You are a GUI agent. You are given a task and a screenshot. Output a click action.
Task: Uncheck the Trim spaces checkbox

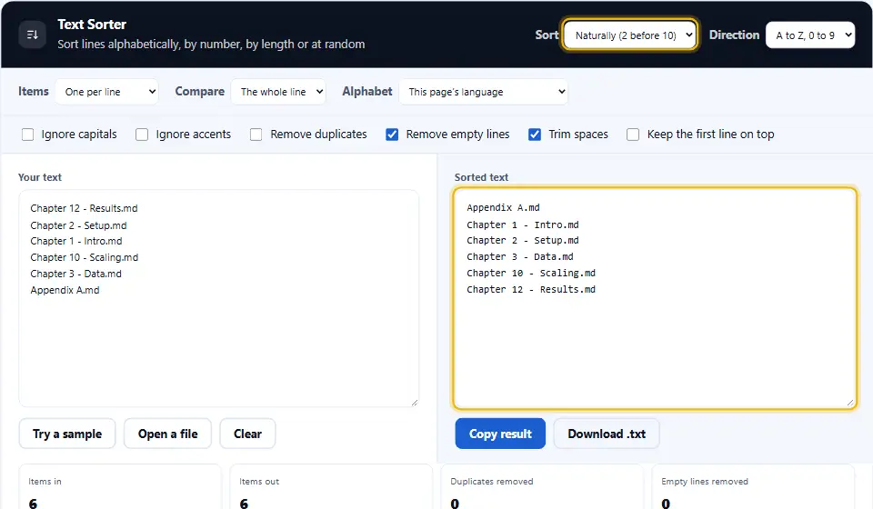point(535,135)
